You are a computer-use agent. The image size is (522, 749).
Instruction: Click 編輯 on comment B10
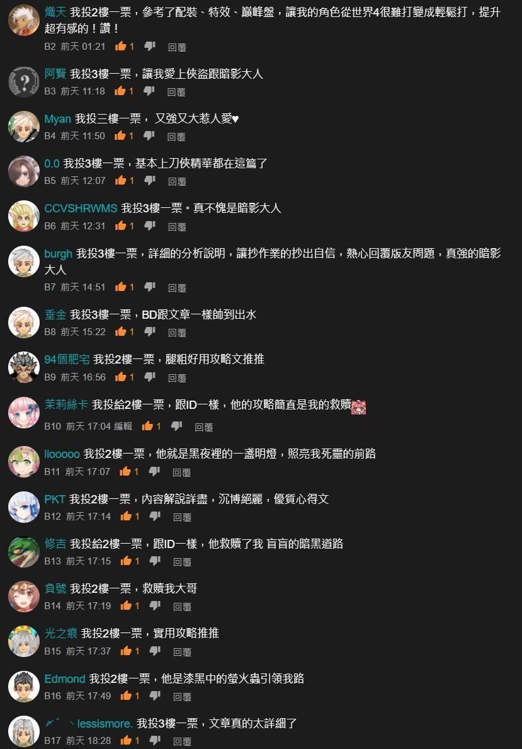click(x=123, y=426)
